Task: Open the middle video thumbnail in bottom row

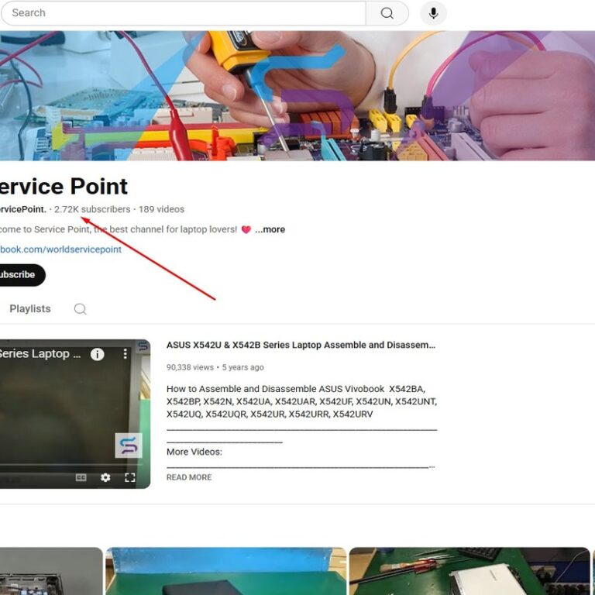Action: click(x=225, y=571)
